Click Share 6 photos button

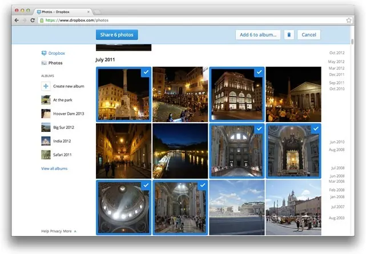click(x=116, y=35)
